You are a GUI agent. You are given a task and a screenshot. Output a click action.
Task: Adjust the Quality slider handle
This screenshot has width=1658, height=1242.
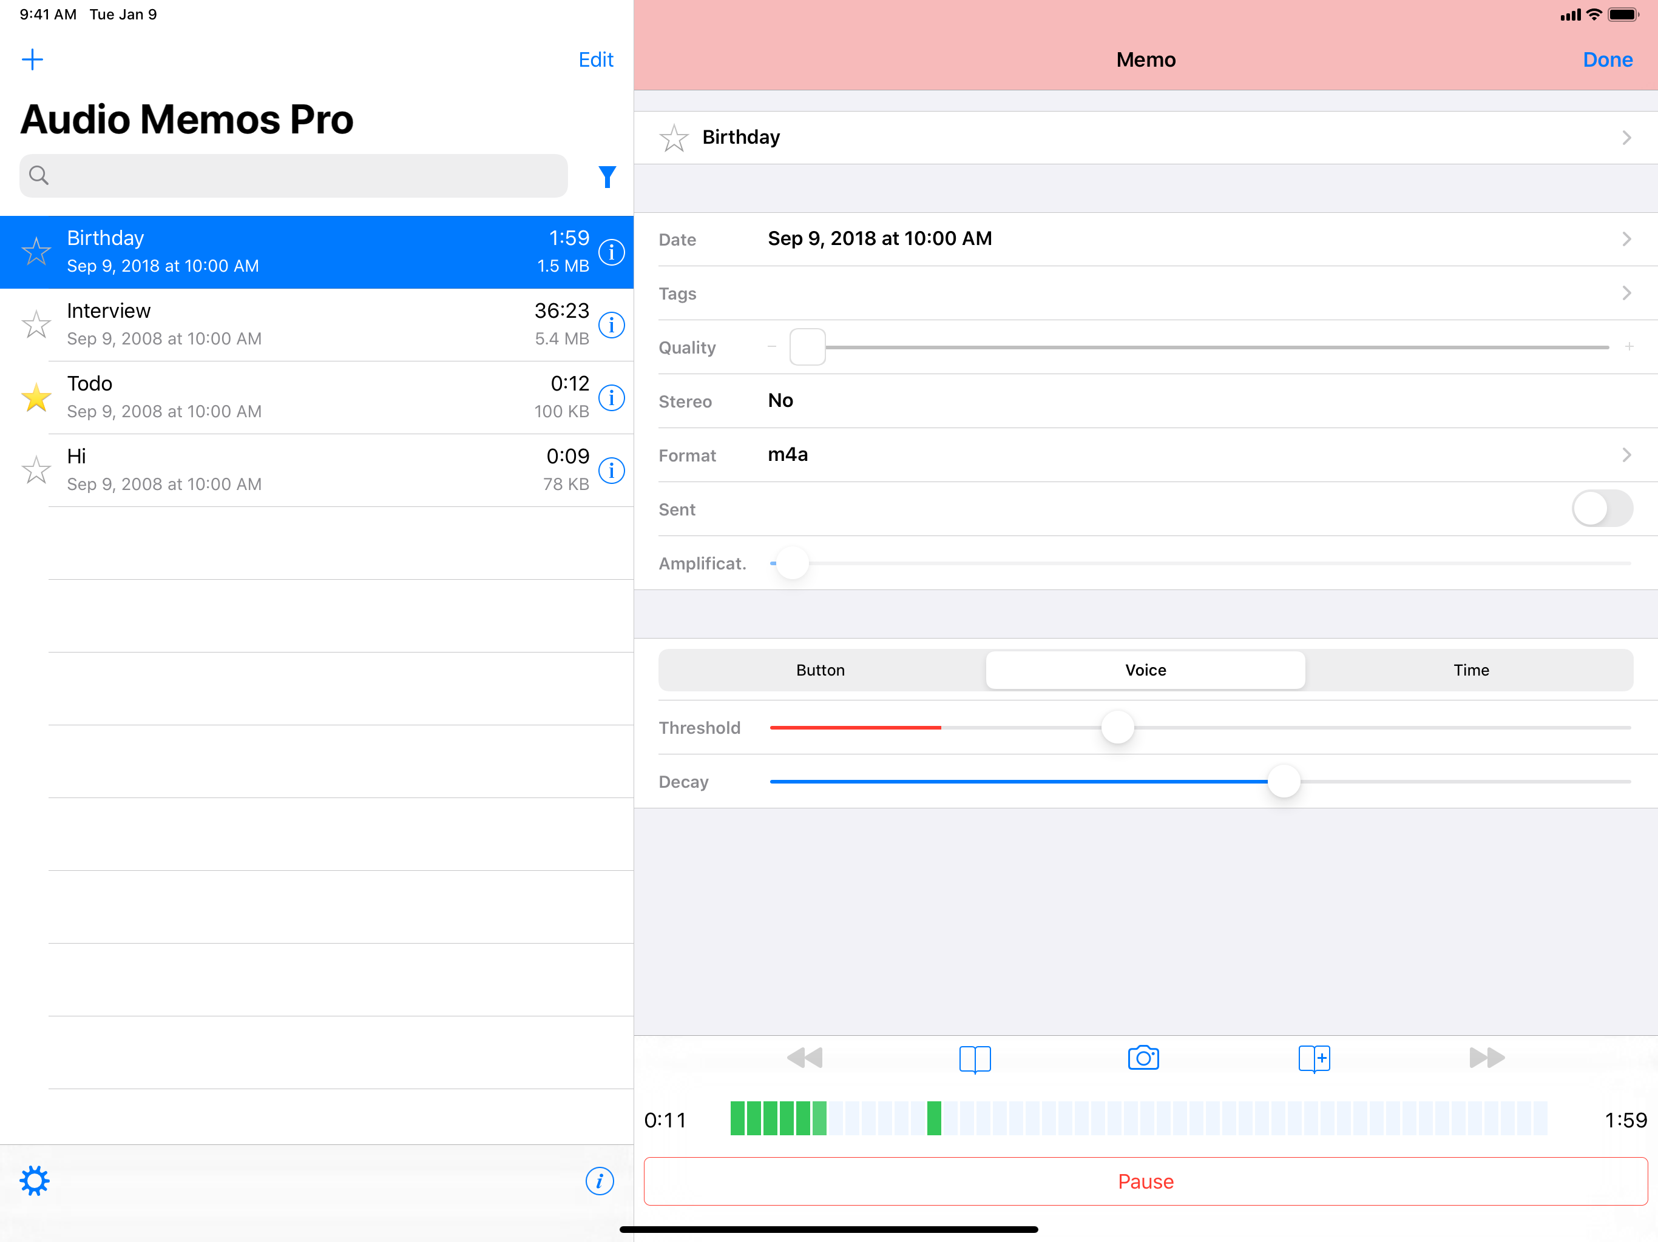coord(807,347)
